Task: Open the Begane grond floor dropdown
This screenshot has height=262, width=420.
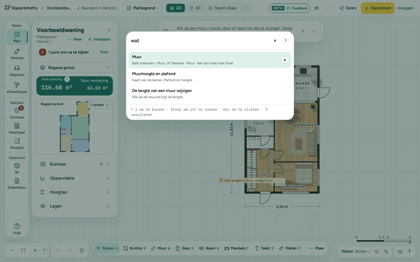Action: pyautogui.click(x=75, y=67)
